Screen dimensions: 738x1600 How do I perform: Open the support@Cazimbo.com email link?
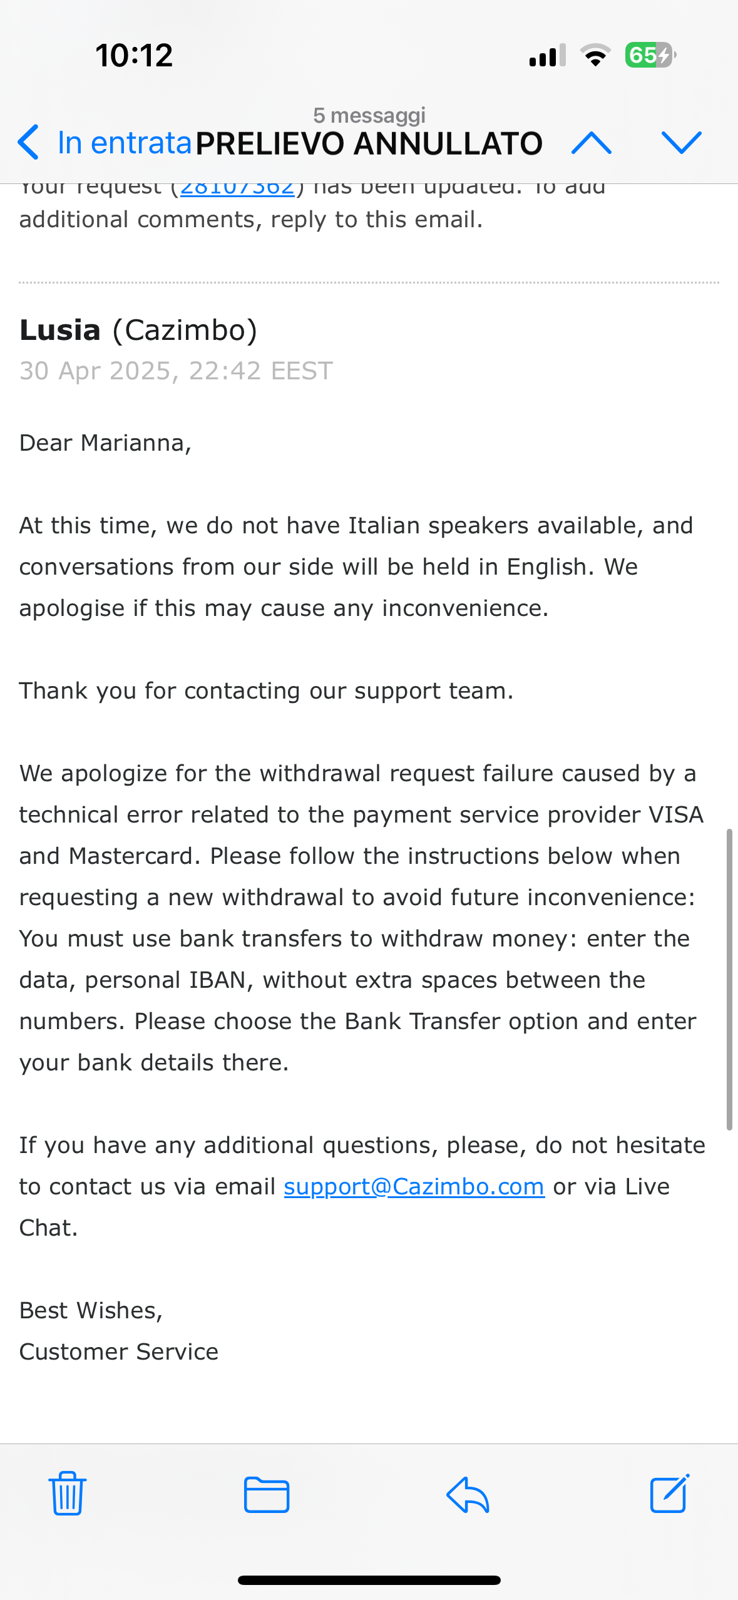[x=414, y=1186]
